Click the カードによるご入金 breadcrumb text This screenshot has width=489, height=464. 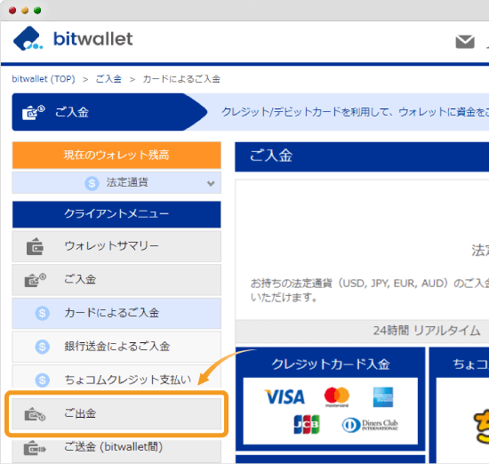[181, 79]
